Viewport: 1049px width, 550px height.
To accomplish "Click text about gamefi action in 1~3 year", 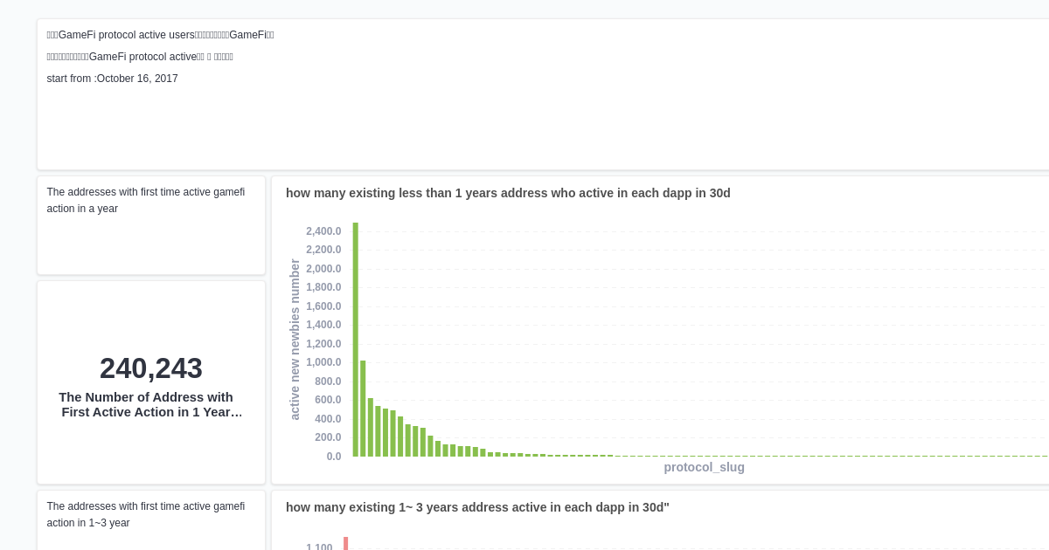I will [x=145, y=514].
